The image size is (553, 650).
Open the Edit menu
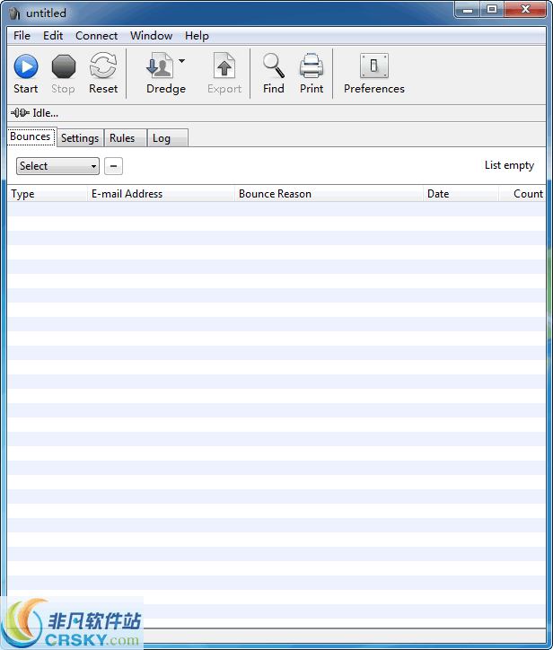[53, 36]
